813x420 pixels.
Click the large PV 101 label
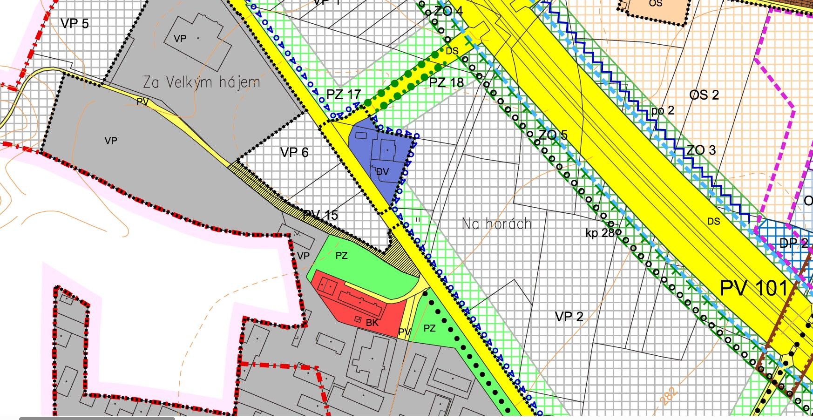(753, 288)
